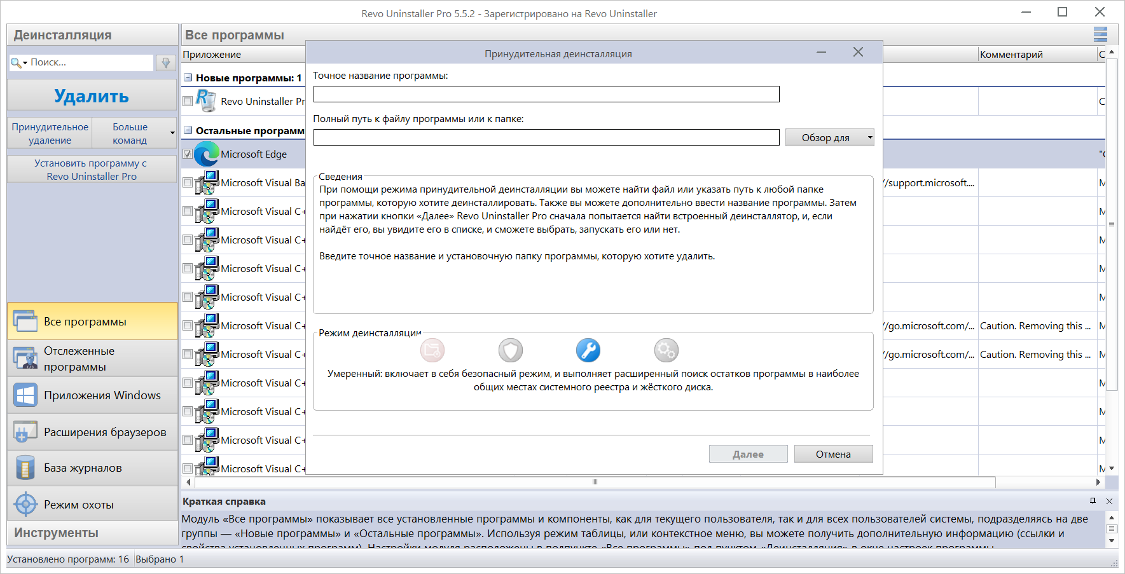1125x574 pixels.
Task: Click the program list scrollbar up arrow
Action: [1112, 52]
